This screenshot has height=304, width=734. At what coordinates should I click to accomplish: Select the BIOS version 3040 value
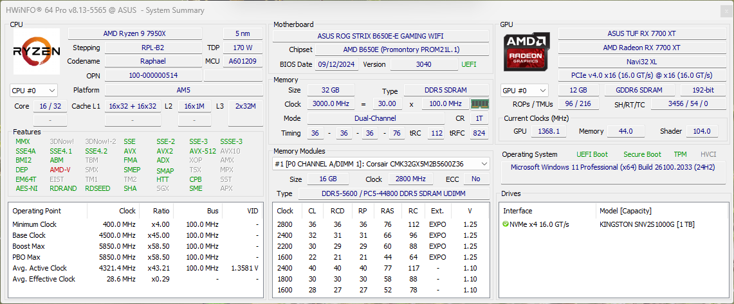424,64
